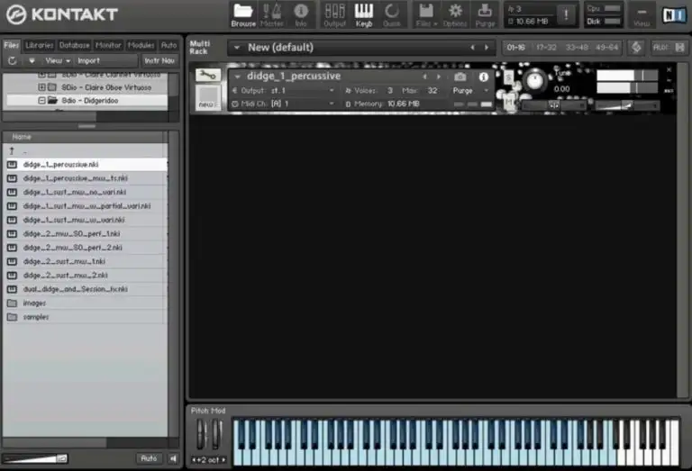
Task: Enable Auto preview in browser
Action: [149, 458]
